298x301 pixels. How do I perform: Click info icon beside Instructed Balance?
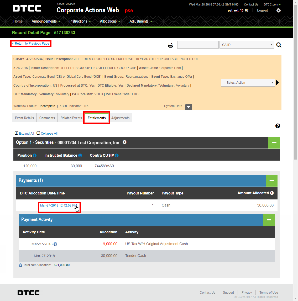80,155
